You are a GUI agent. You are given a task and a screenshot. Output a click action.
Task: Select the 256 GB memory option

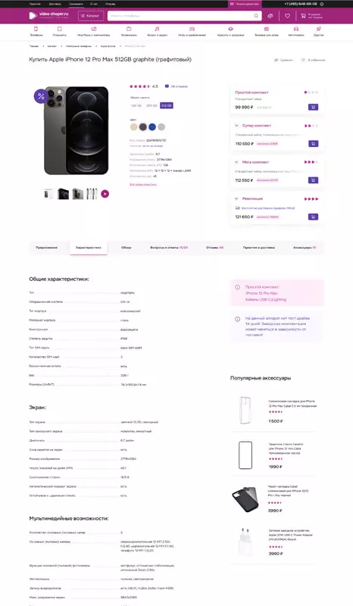pos(152,105)
